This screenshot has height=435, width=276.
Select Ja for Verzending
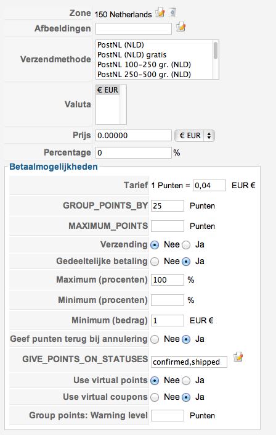(186, 245)
